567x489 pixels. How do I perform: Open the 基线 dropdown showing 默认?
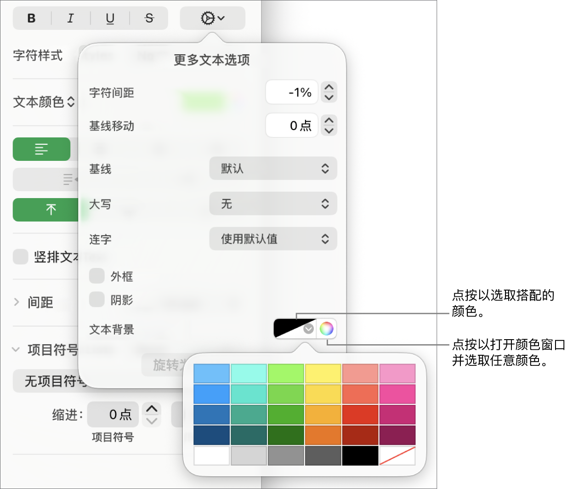click(273, 168)
